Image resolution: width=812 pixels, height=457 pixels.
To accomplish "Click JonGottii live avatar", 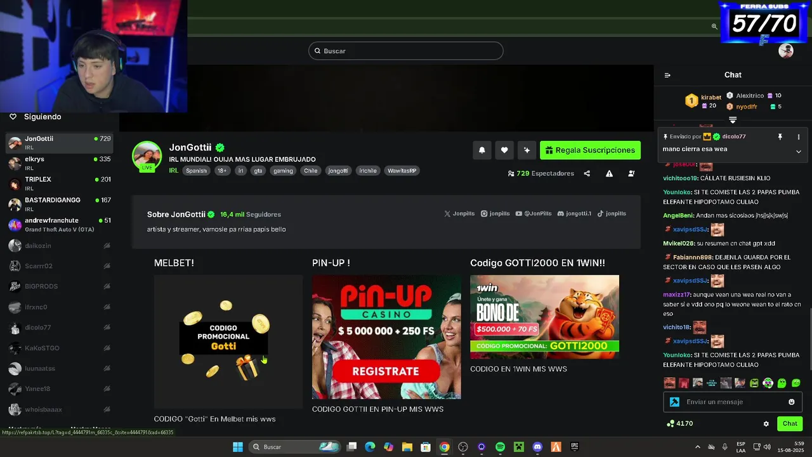I will (147, 156).
